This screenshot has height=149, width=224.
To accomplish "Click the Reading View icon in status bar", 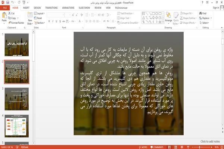I will click(182, 147).
